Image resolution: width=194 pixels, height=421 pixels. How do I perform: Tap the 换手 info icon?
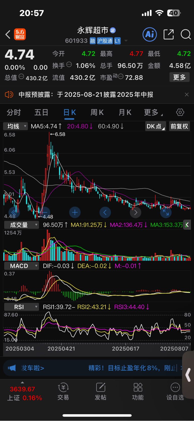(x=69, y=65)
